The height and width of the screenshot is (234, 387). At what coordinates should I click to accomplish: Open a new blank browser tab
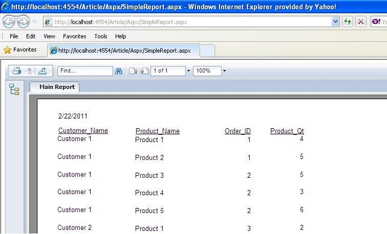click(x=207, y=51)
